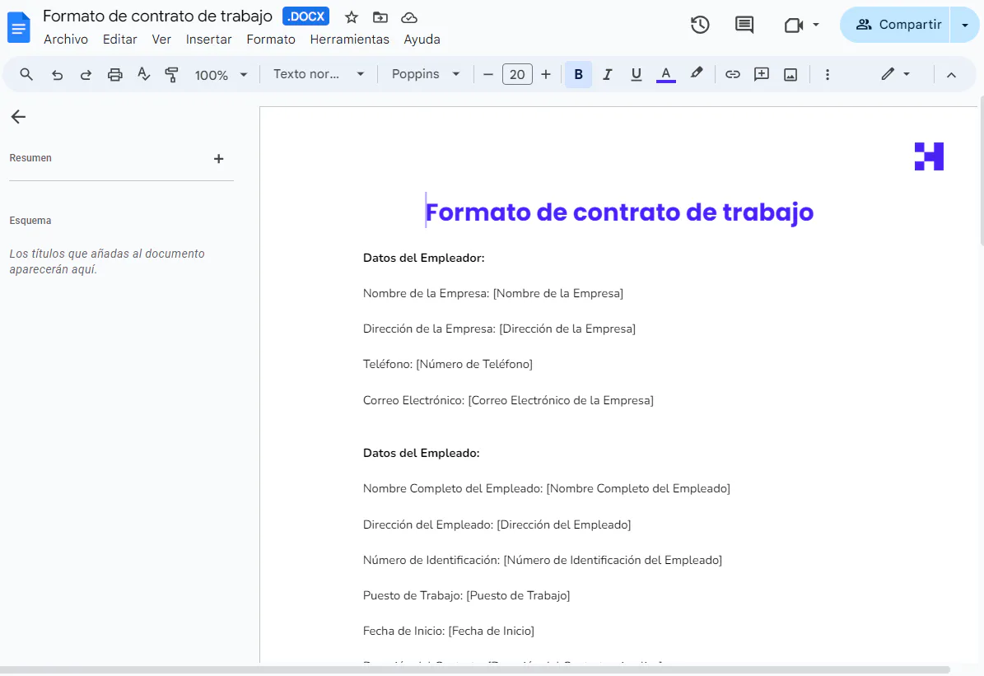Viewport: 984px width, 676px height.
Task: Expand the Texto normal styles dropdown
Action: tap(317, 74)
